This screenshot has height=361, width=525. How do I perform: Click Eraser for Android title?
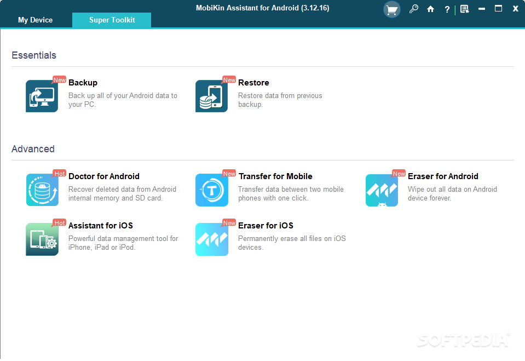point(443,176)
